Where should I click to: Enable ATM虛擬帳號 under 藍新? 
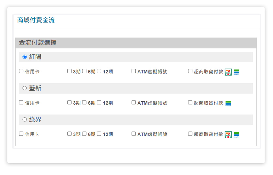pos(134,103)
